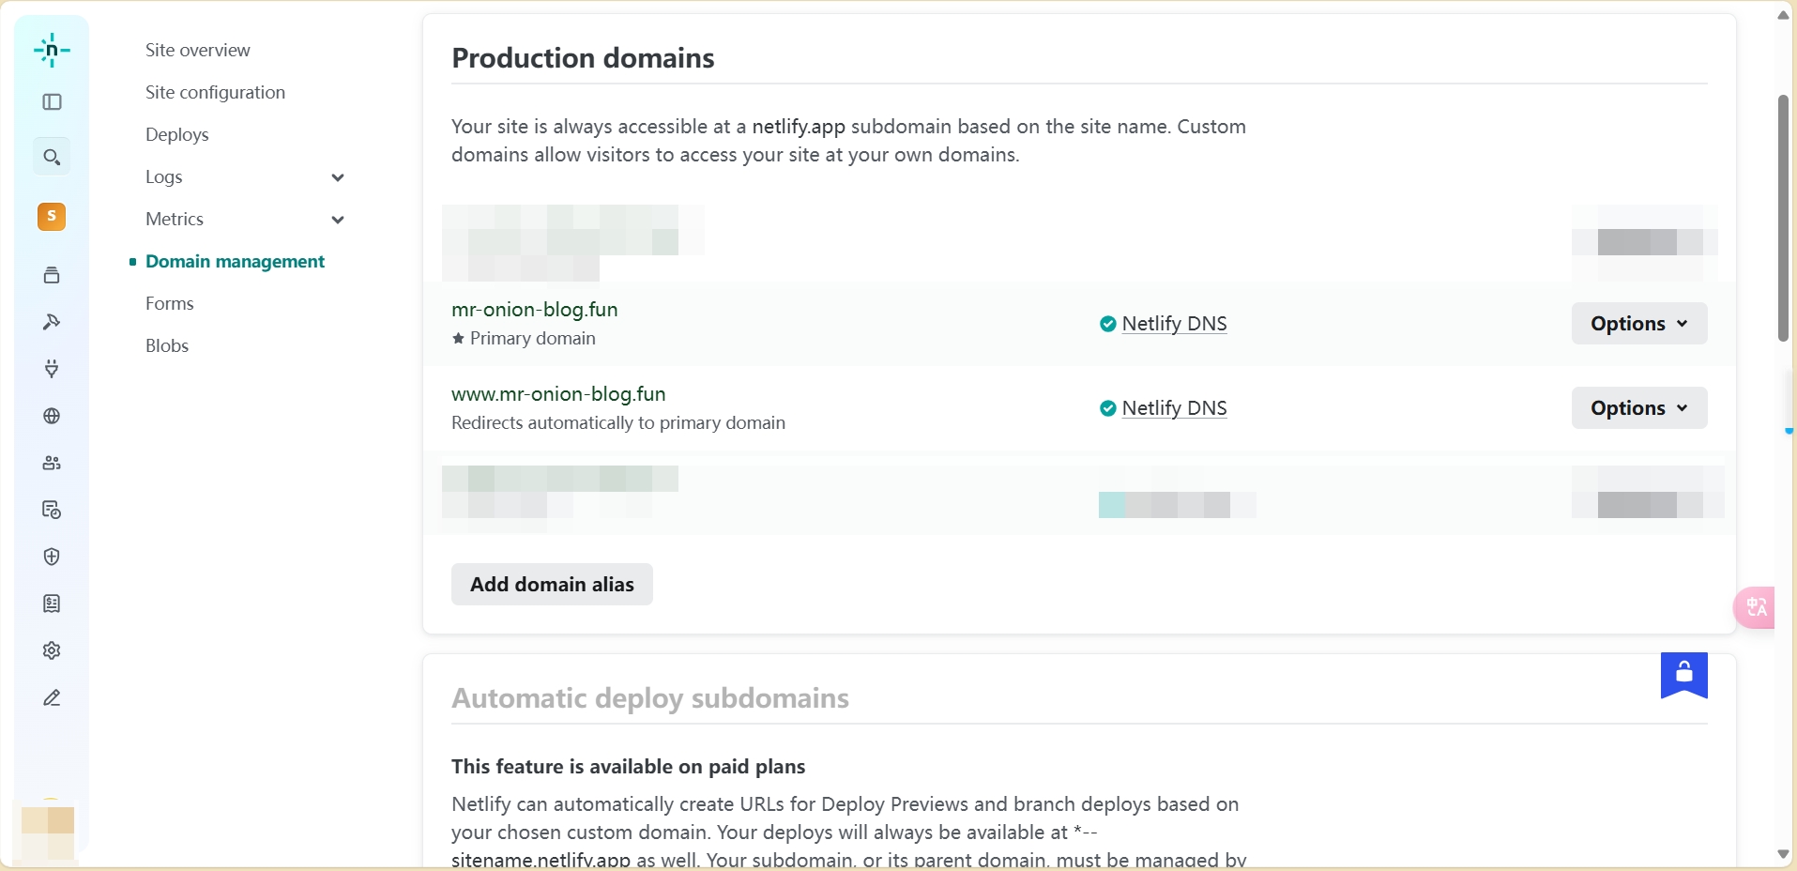Expand the Metrics submenu chevron
Image resolution: width=1797 pixels, height=871 pixels.
(338, 220)
